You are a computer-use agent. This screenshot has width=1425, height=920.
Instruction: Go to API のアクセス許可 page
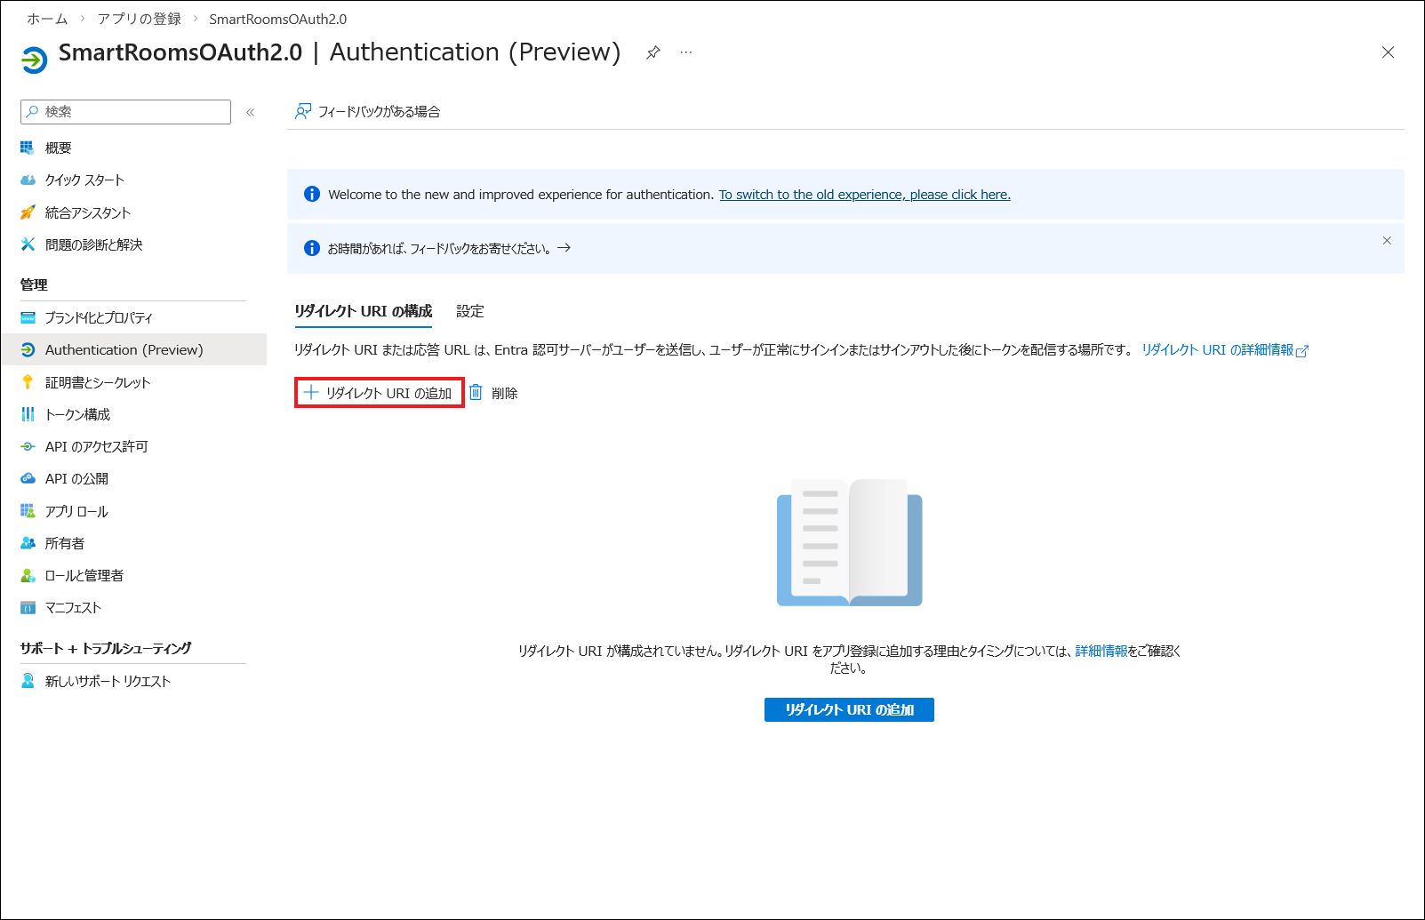coord(96,446)
